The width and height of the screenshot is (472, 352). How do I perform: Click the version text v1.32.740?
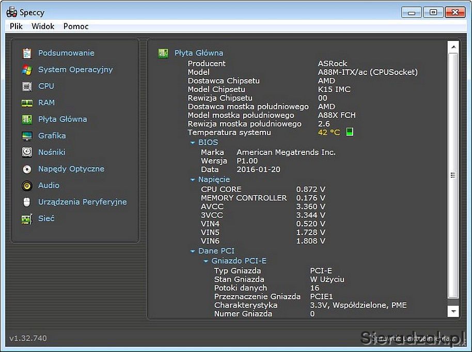click(28, 338)
